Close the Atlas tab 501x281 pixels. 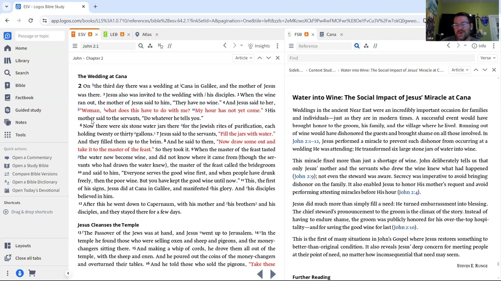[157, 34]
